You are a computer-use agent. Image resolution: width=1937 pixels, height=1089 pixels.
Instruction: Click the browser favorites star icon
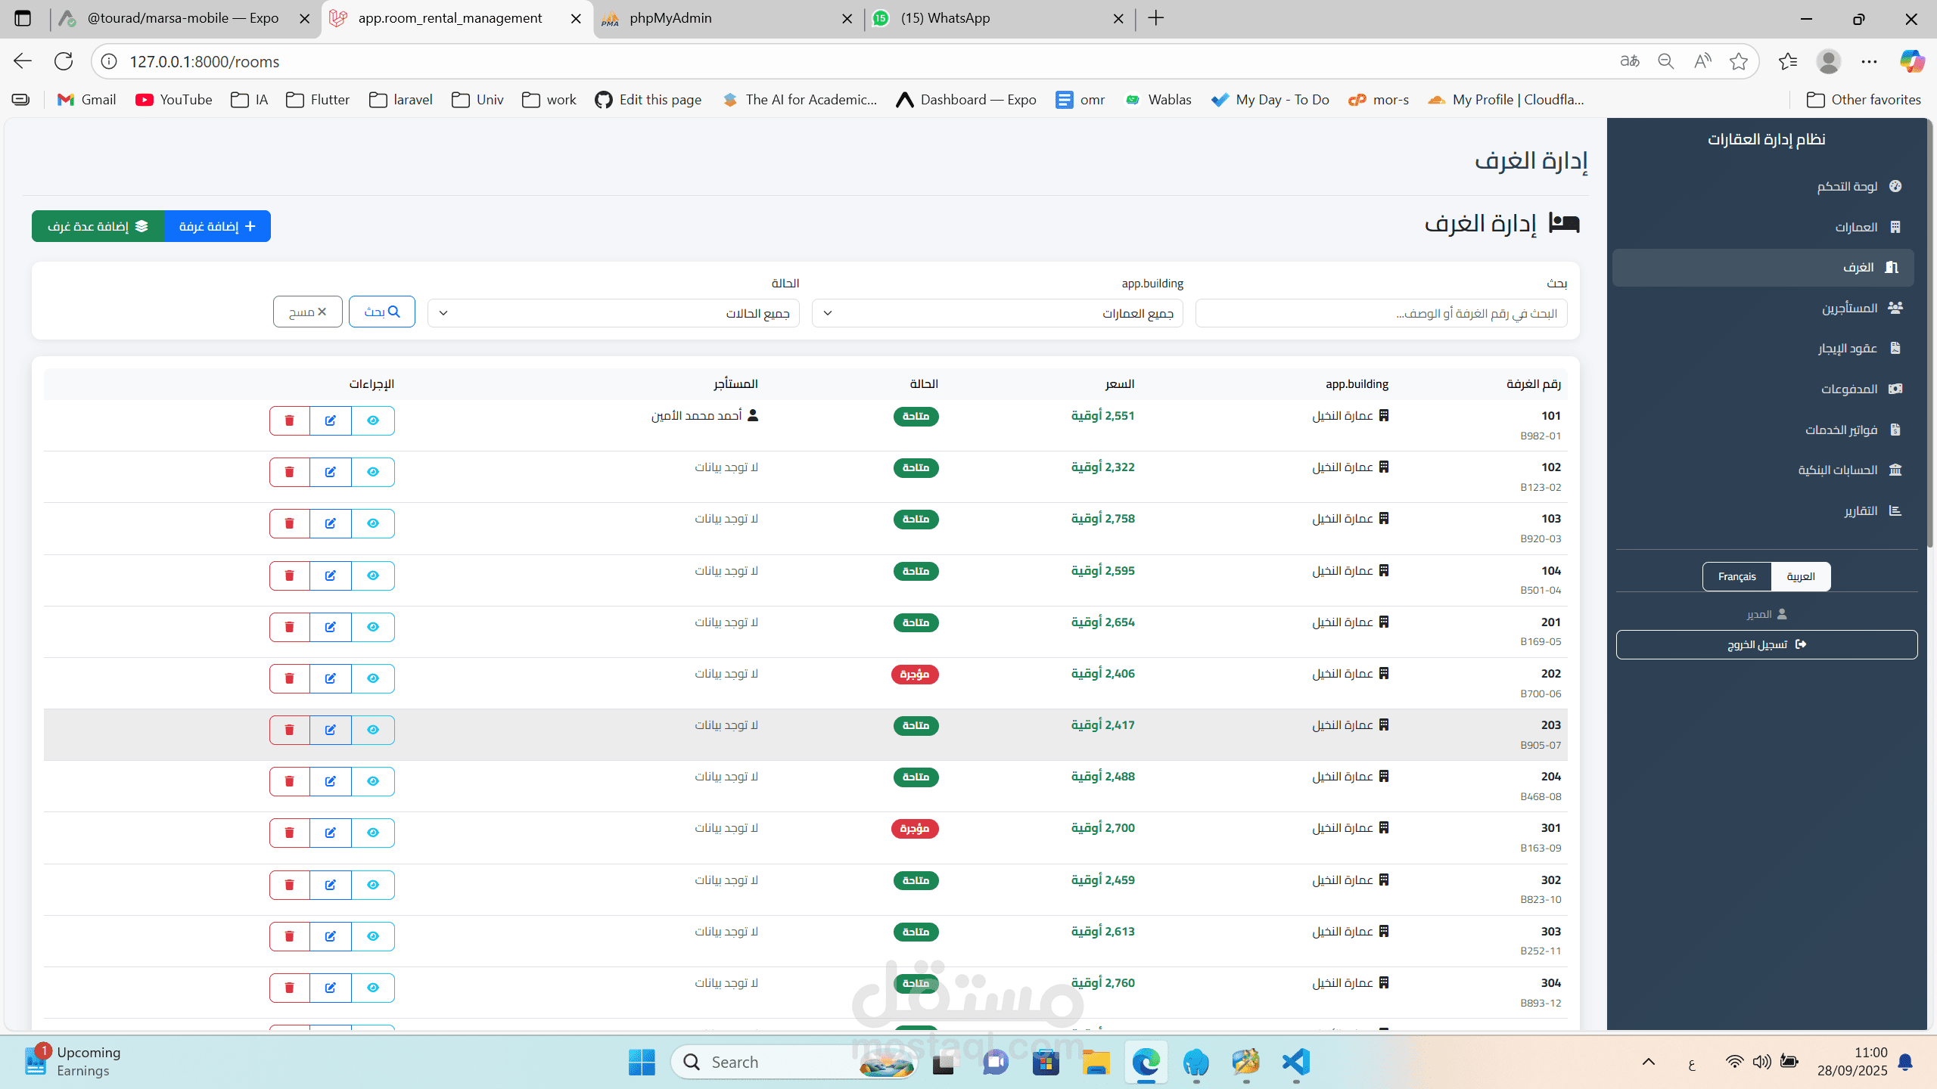(x=1739, y=61)
